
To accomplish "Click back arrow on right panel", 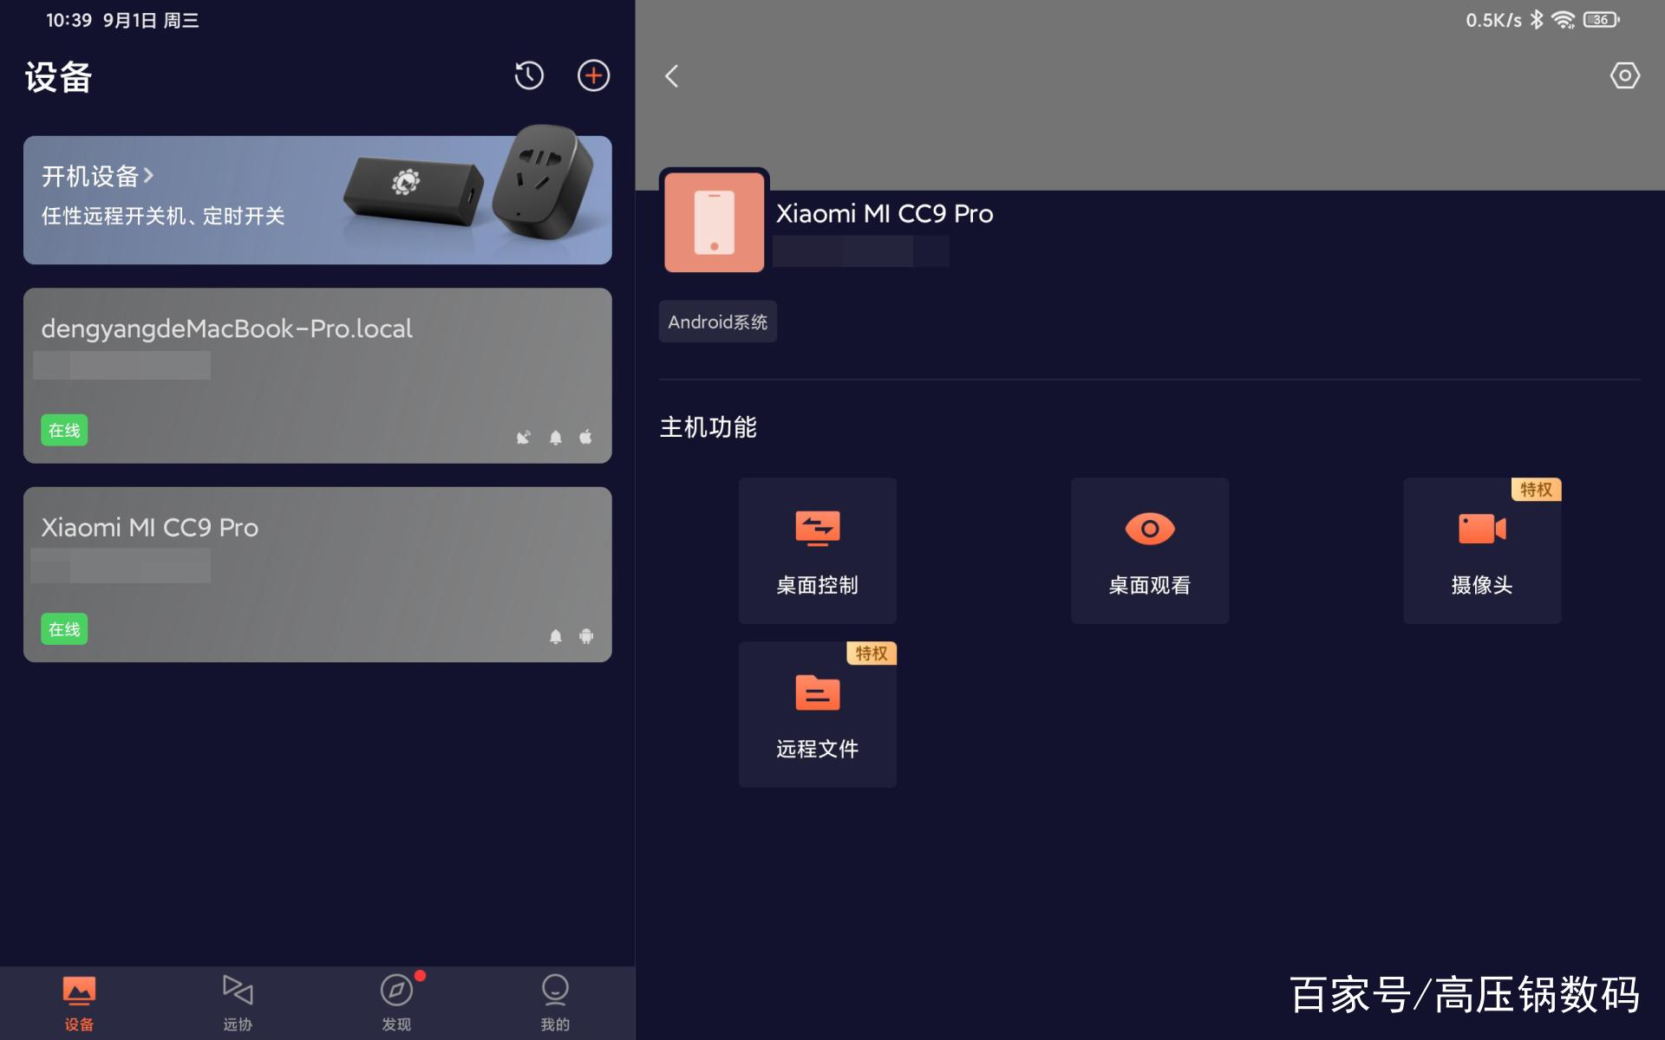I will click(672, 75).
